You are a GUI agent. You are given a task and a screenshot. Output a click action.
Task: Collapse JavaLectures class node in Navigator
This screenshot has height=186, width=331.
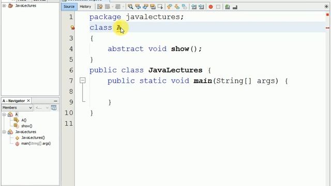pyautogui.click(x=4, y=132)
